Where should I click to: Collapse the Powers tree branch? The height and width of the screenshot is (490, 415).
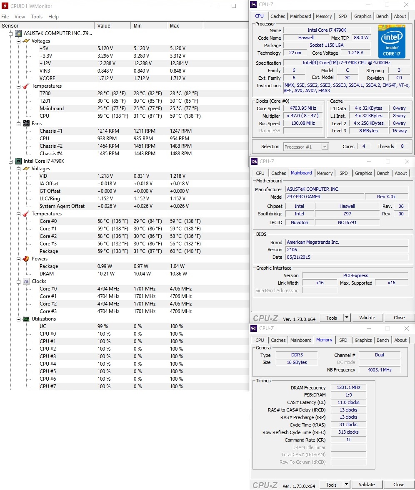tap(18, 259)
